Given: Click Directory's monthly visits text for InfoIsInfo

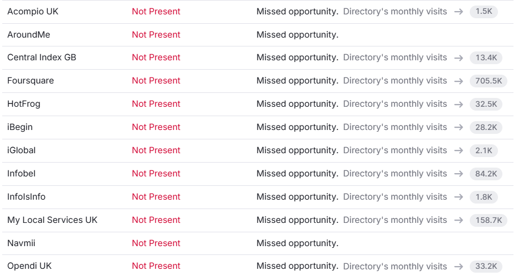Looking at the screenshot, I should pyautogui.click(x=395, y=197).
